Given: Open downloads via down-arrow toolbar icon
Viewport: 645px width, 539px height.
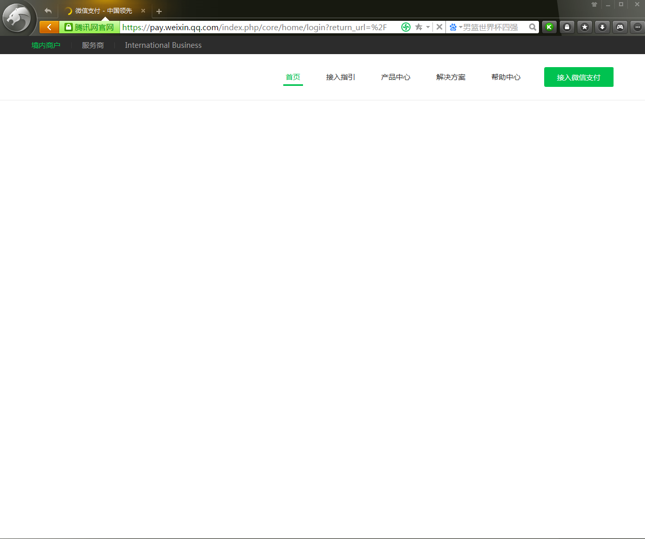Looking at the screenshot, I should coord(602,27).
